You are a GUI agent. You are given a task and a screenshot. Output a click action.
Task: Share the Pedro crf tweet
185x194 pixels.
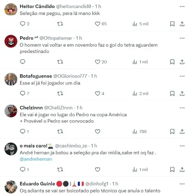(182, 62)
